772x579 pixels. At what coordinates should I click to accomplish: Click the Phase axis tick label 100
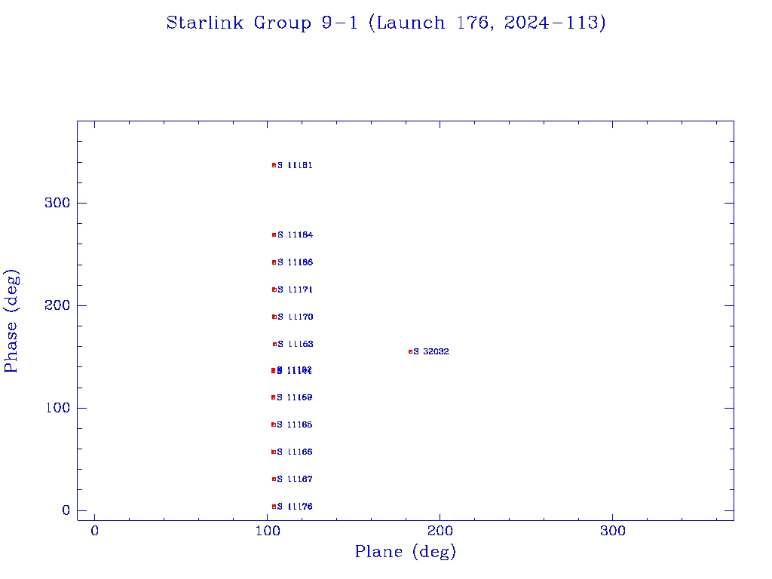click(x=57, y=408)
